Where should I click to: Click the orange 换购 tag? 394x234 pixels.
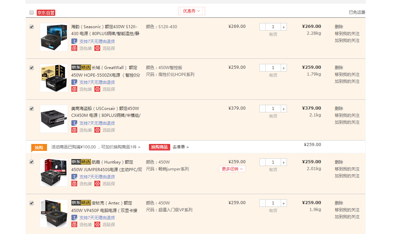(x=39, y=147)
